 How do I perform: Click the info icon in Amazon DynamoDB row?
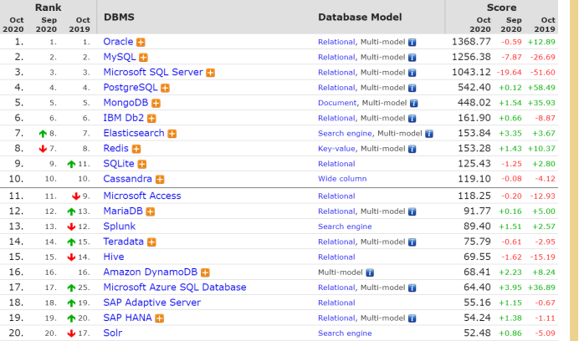370,272
